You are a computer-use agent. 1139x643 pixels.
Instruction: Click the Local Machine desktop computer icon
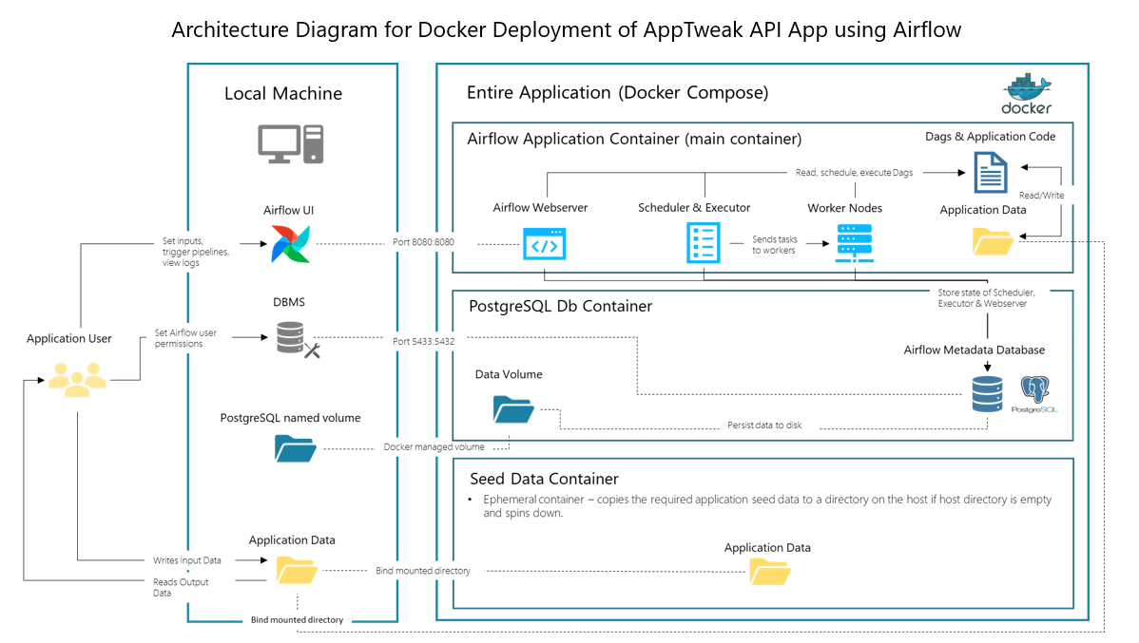tap(288, 142)
